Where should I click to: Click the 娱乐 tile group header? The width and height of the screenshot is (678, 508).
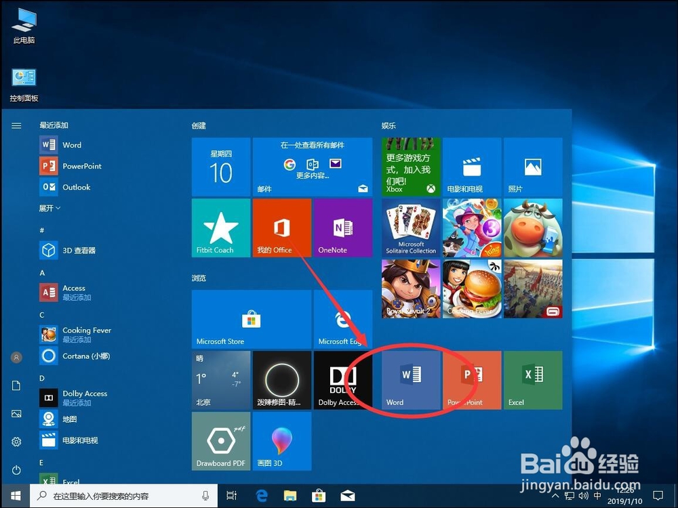pos(388,126)
